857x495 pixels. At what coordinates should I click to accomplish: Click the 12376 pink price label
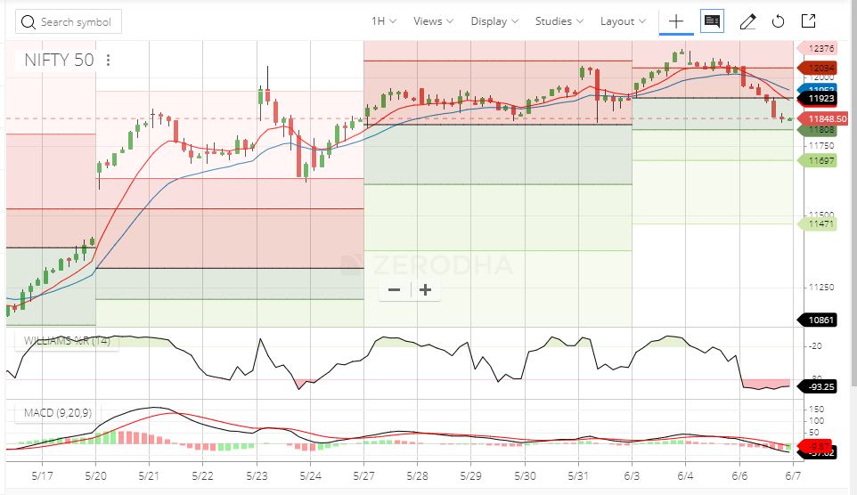click(818, 49)
